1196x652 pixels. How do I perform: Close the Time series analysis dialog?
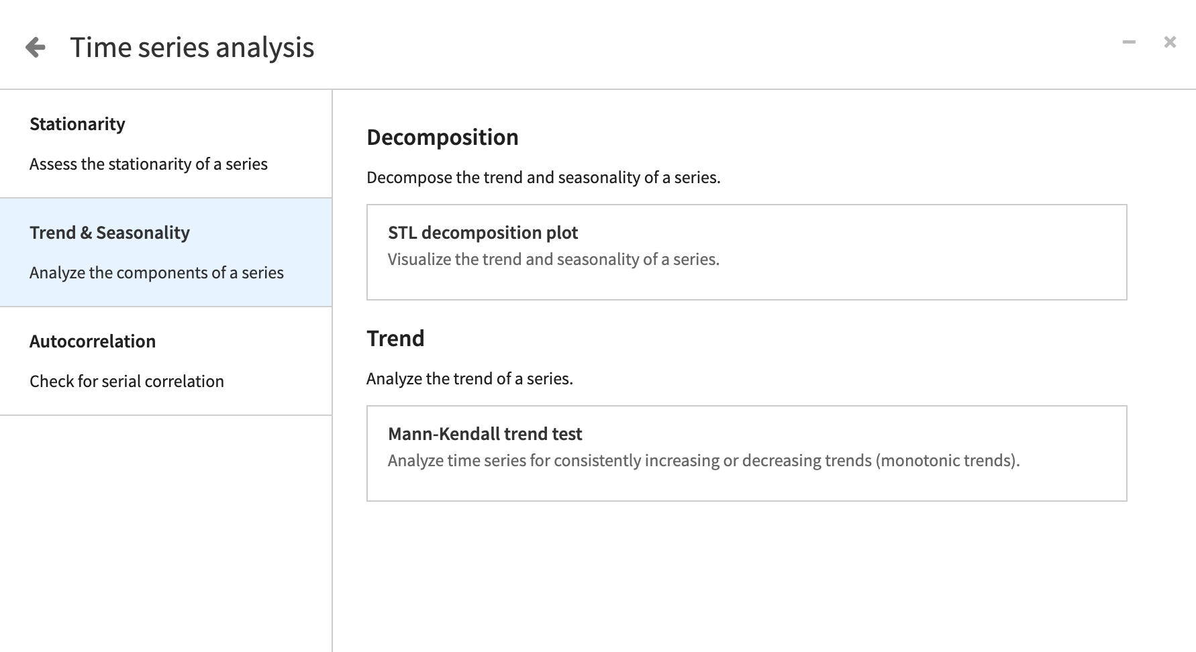[1170, 42]
